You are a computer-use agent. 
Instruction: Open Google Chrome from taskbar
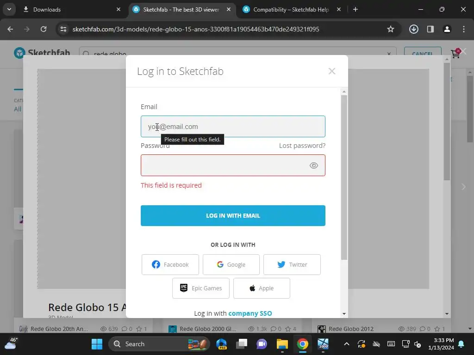[x=303, y=344]
